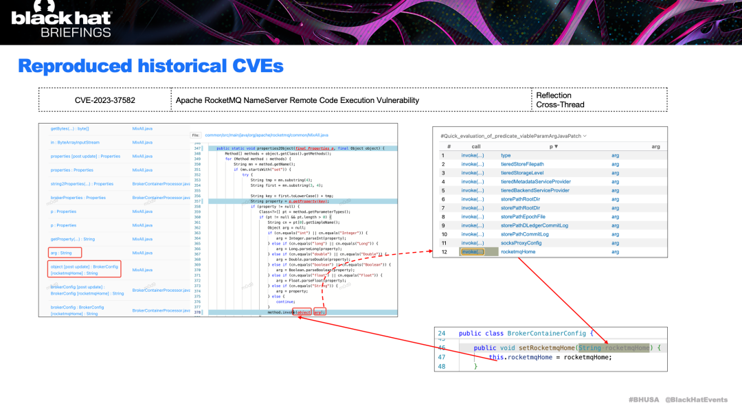
Task: Click the '#BHUSA' hashtag
Action: [644, 400]
